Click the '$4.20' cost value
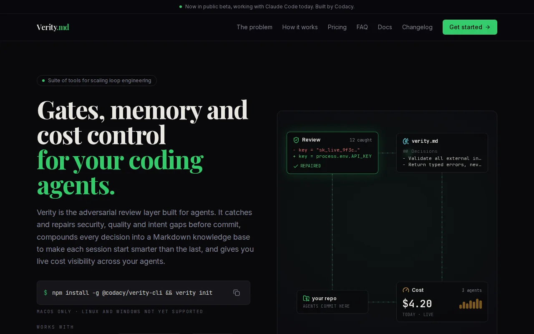Image resolution: width=534 pixels, height=334 pixels. [417, 304]
